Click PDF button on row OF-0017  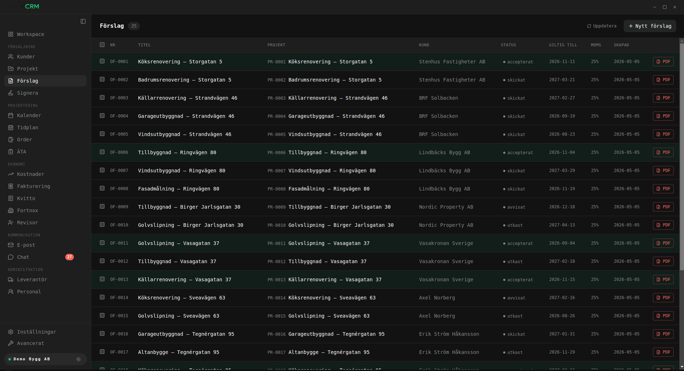[x=663, y=352]
